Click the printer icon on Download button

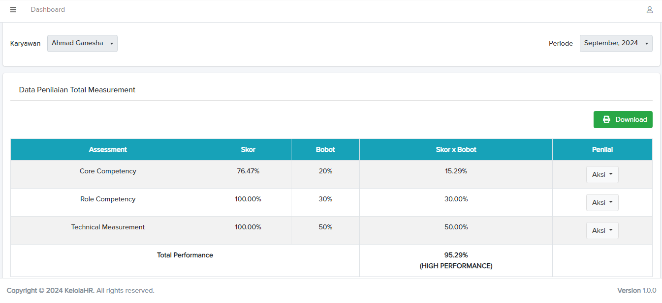pos(606,119)
